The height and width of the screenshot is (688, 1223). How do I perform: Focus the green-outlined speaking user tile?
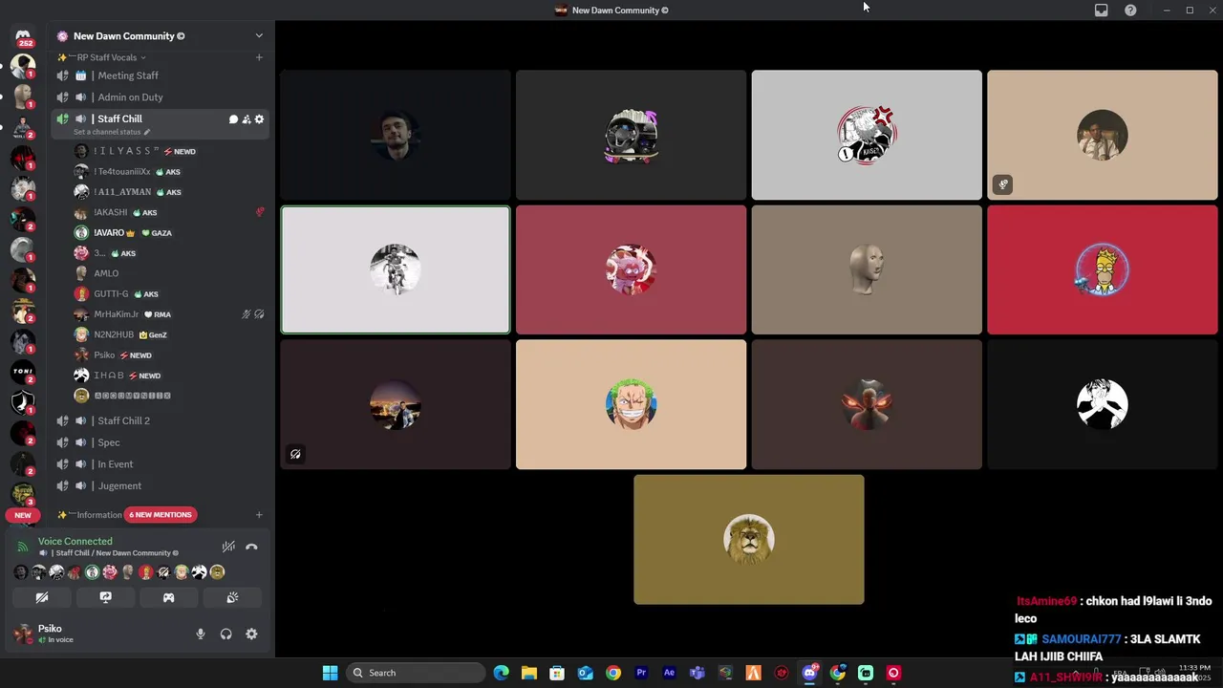pyautogui.click(x=396, y=270)
